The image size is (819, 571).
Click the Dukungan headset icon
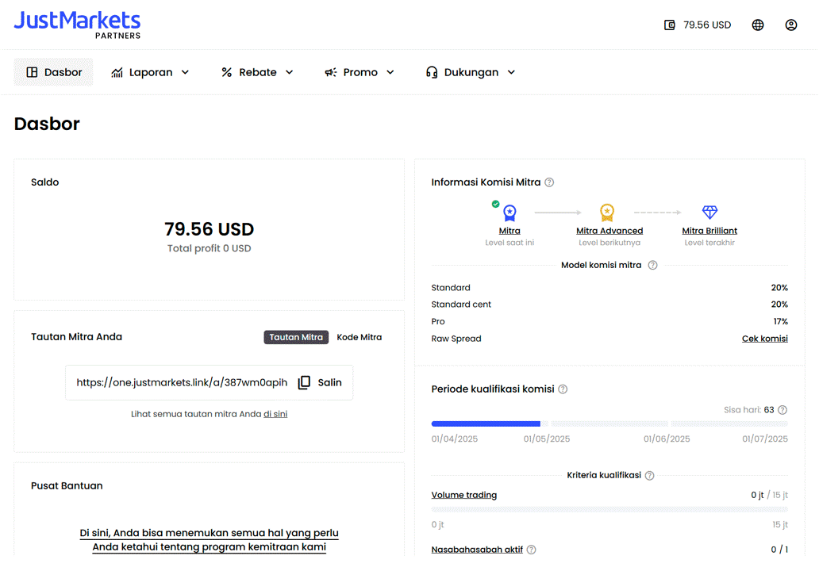[432, 72]
